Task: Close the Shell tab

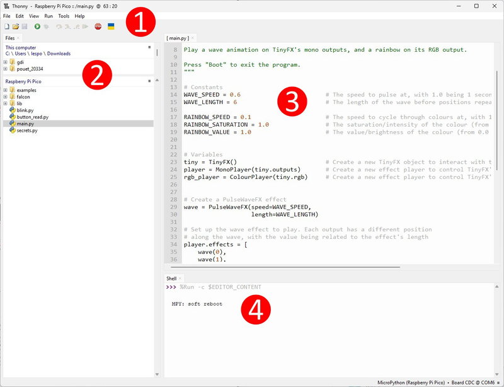Action: 180,278
